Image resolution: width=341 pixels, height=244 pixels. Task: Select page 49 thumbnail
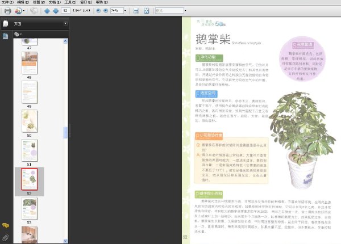point(30,92)
